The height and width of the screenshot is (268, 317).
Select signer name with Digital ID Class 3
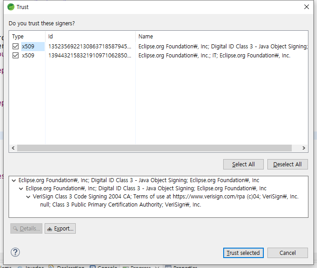(x=223, y=47)
